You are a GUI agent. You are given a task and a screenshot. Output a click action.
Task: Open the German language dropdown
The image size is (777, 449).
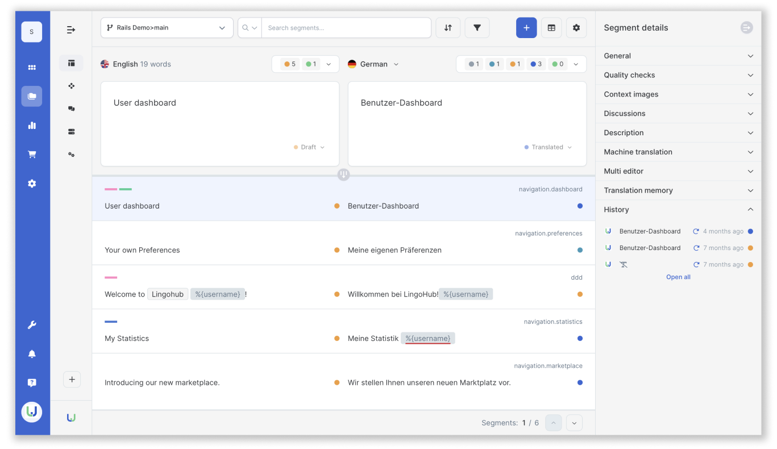click(x=373, y=64)
